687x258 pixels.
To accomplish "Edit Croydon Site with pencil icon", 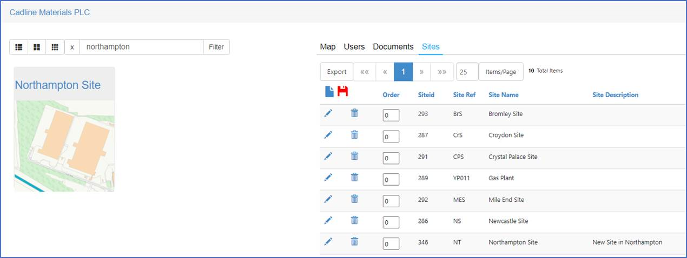I will click(328, 134).
